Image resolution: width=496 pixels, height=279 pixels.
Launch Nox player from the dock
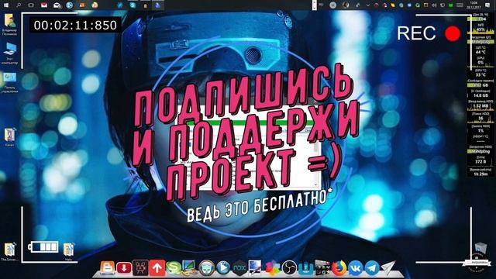point(239,268)
